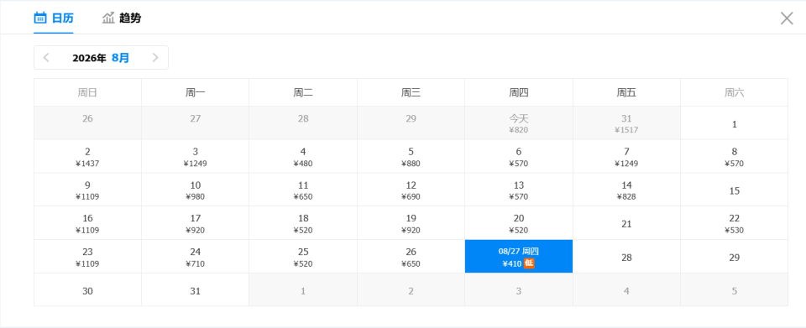
Task: Select greyed July 29 cell
Action: click(411, 122)
